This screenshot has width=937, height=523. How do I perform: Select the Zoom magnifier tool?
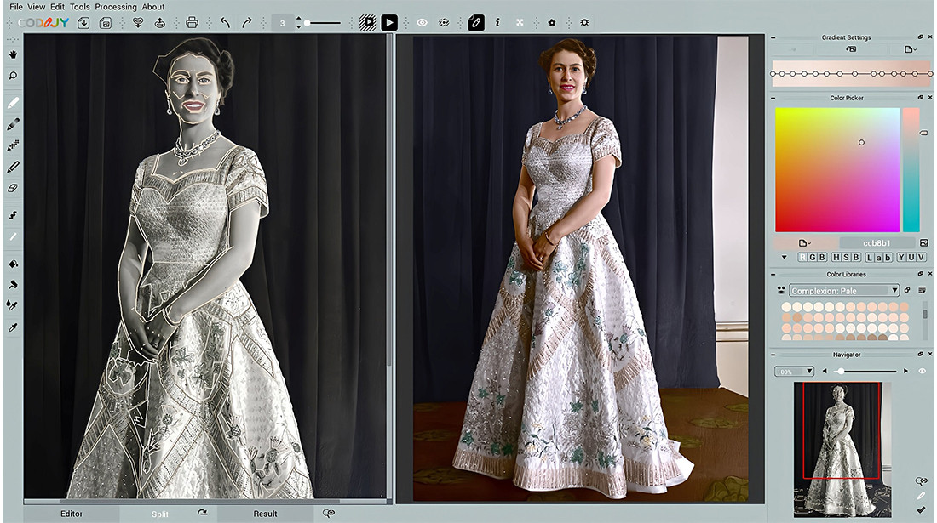tap(13, 76)
